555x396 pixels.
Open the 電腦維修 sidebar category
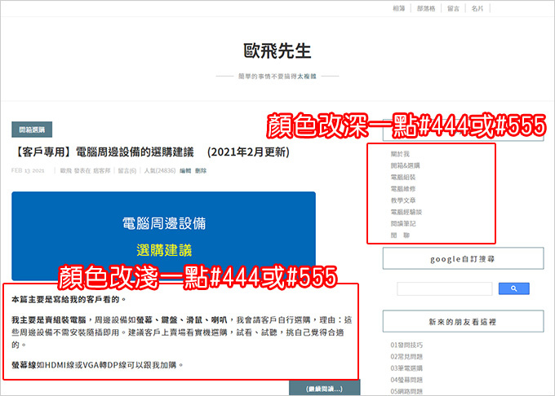point(403,189)
